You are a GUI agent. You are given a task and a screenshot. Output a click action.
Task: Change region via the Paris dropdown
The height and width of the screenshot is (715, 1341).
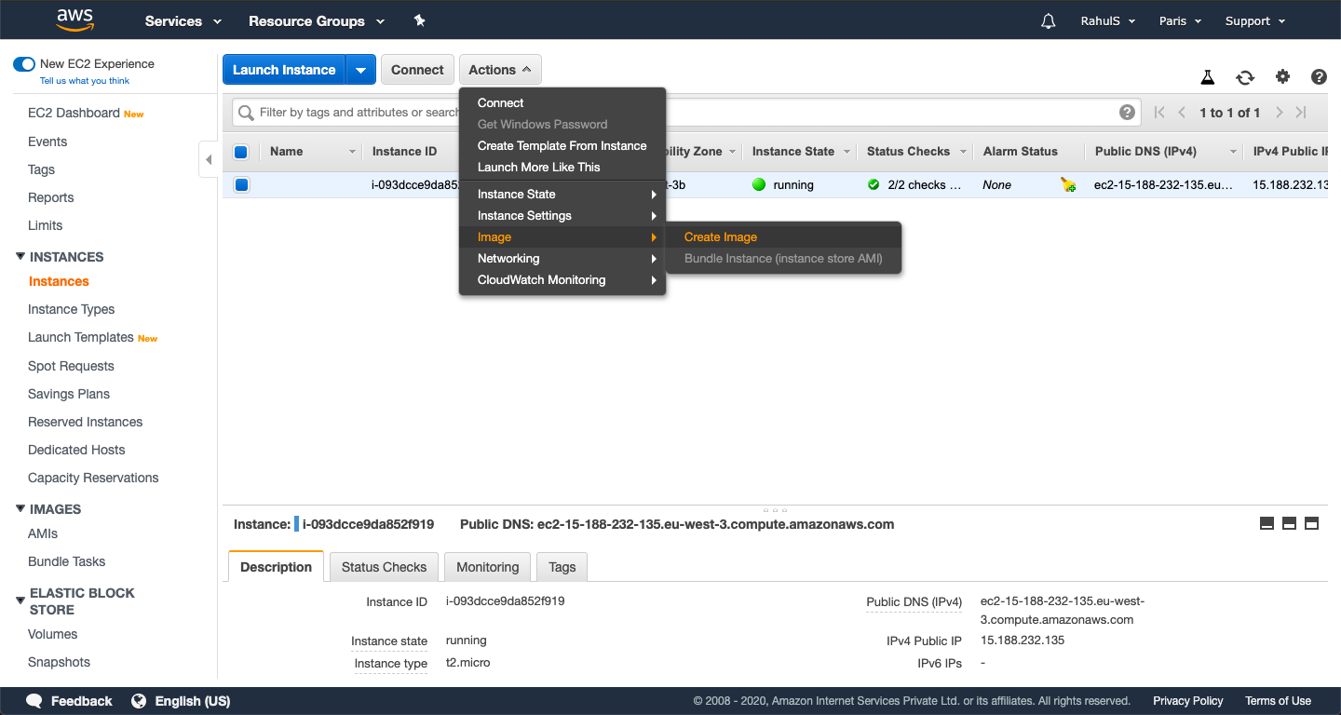pos(1179,20)
